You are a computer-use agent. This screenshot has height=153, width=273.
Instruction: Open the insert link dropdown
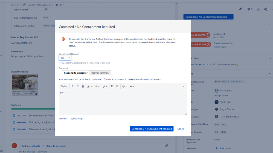pos(105,86)
